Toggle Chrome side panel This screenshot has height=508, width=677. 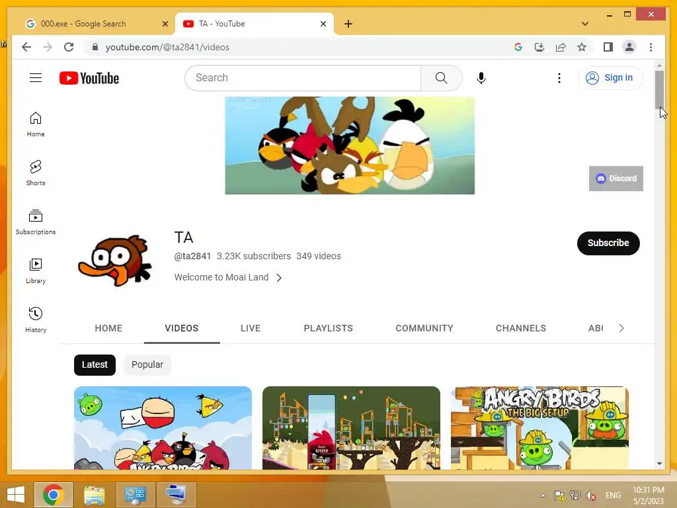pos(608,47)
